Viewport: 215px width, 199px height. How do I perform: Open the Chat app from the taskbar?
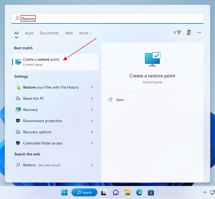pyautogui.click(x=116, y=192)
